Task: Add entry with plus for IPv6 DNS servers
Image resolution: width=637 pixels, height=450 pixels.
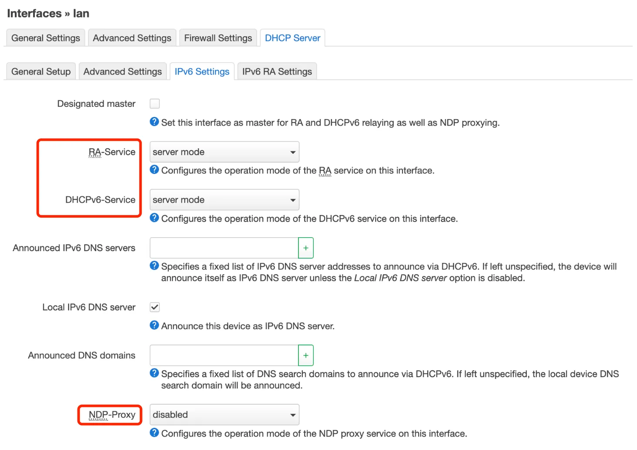Action: click(x=306, y=248)
